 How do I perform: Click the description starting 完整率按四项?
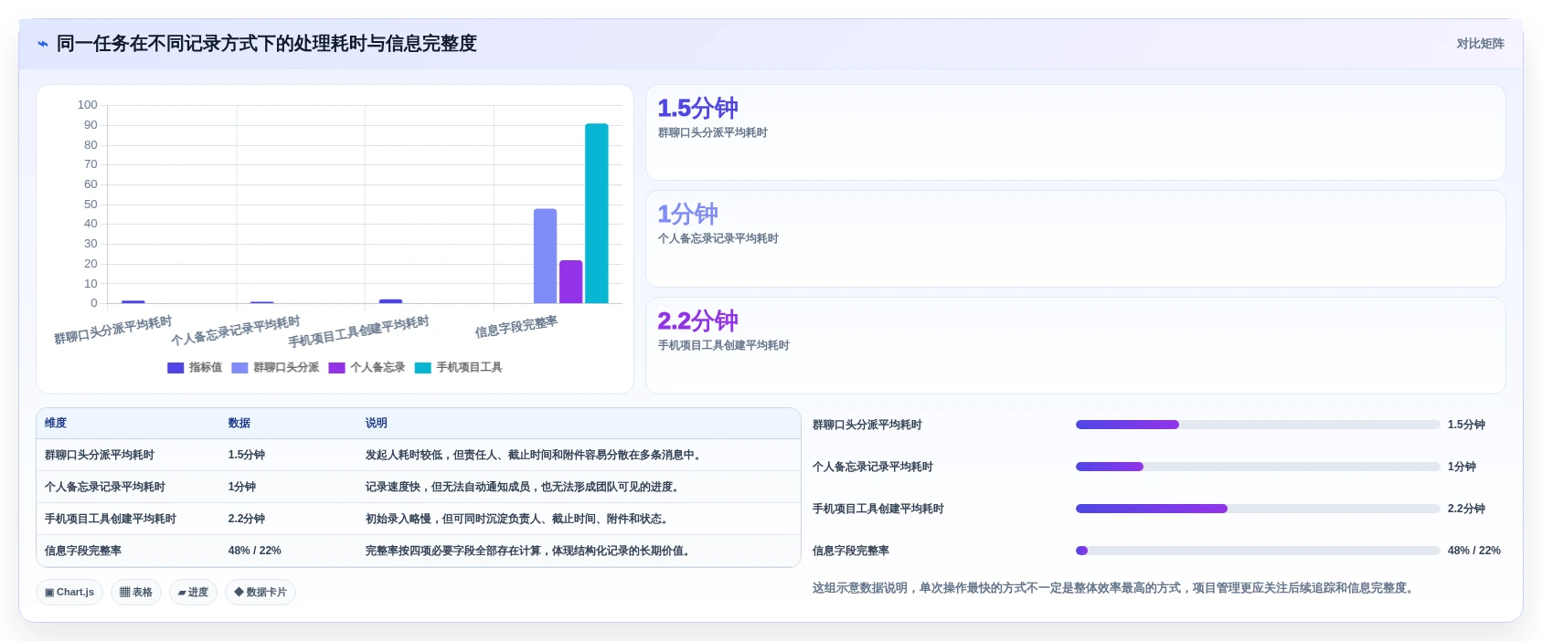[530, 551]
